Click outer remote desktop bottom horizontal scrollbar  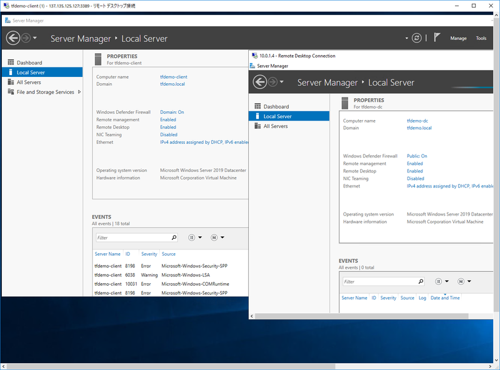[x=171, y=366]
